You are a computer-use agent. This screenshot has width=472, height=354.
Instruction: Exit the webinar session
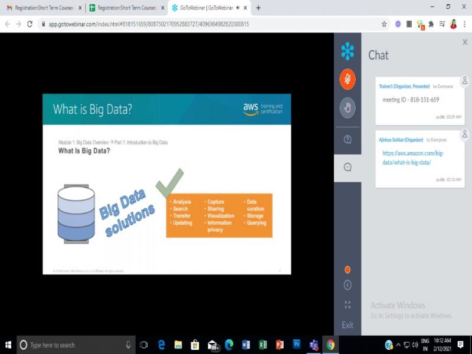348,325
